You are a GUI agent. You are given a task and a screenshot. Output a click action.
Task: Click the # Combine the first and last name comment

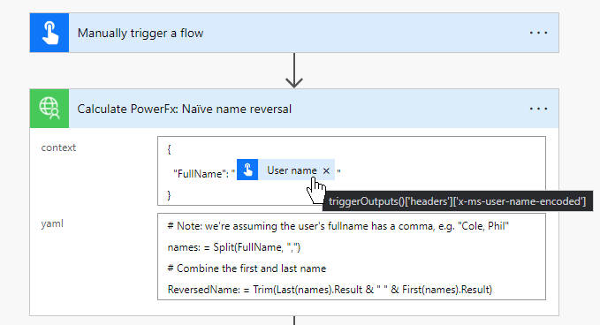[x=247, y=268]
